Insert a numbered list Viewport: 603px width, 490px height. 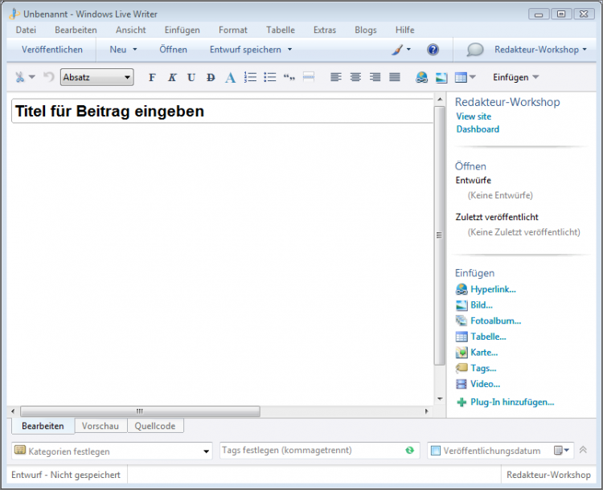click(x=250, y=77)
